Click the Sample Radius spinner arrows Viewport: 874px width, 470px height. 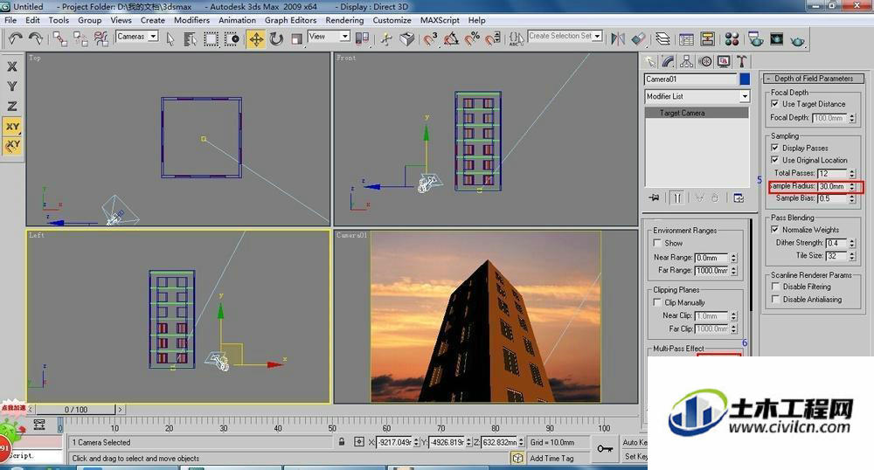click(x=851, y=187)
